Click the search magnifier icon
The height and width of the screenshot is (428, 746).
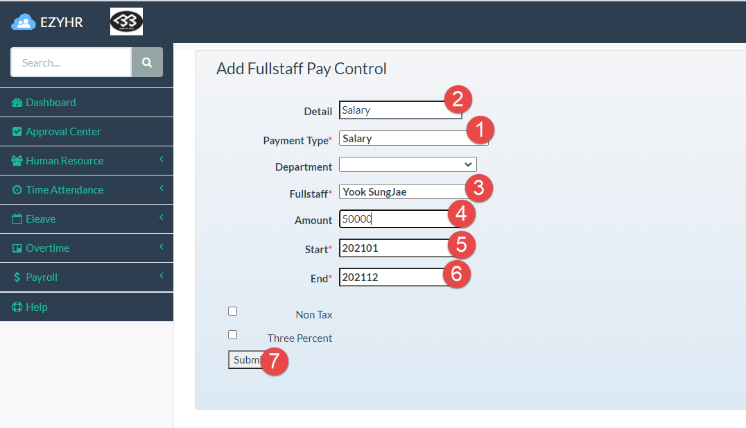[x=146, y=62]
